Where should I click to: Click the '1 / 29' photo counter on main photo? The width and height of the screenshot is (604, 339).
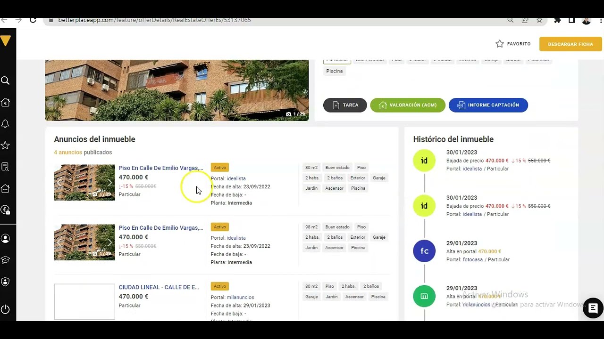click(x=296, y=114)
